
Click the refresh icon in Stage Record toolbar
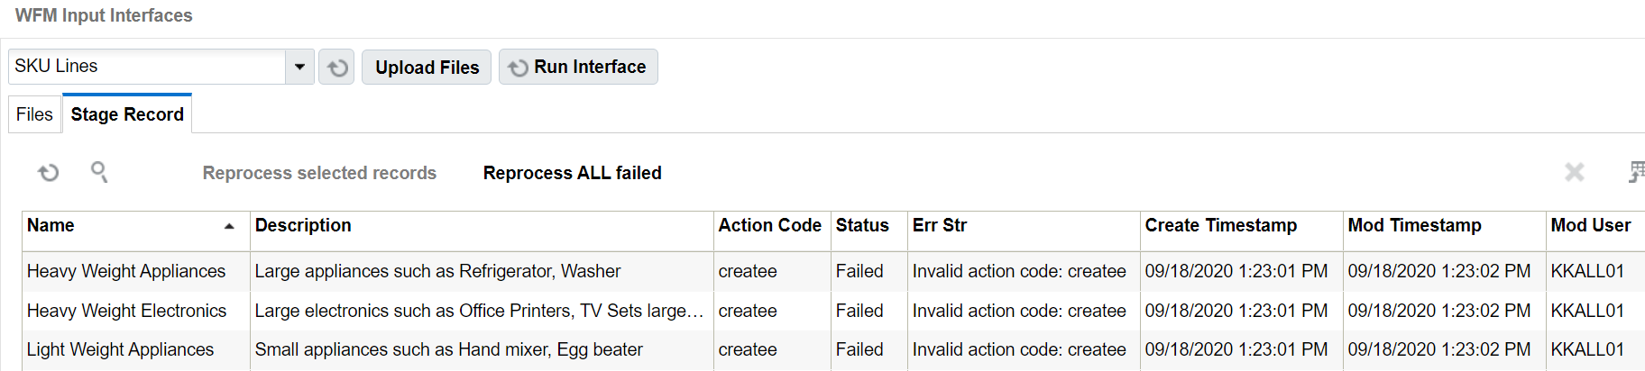(49, 172)
